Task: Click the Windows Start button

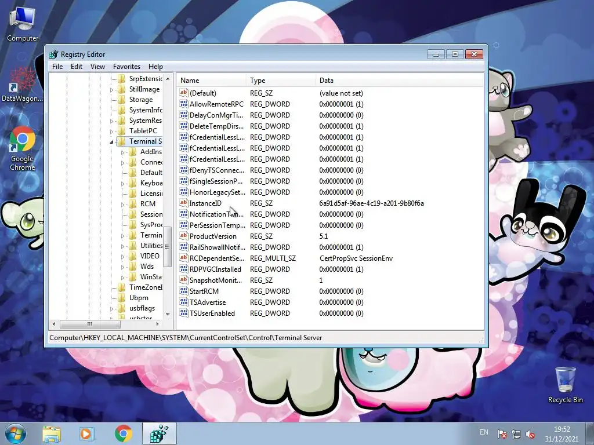Action: coord(16,433)
